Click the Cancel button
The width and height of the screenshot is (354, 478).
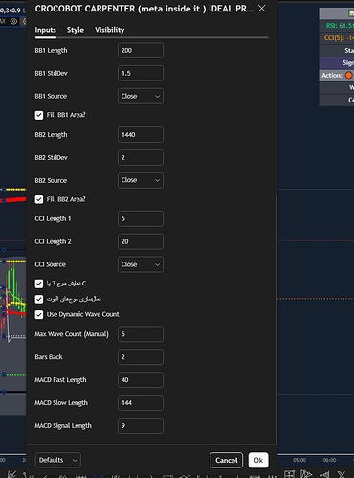tap(226, 460)
